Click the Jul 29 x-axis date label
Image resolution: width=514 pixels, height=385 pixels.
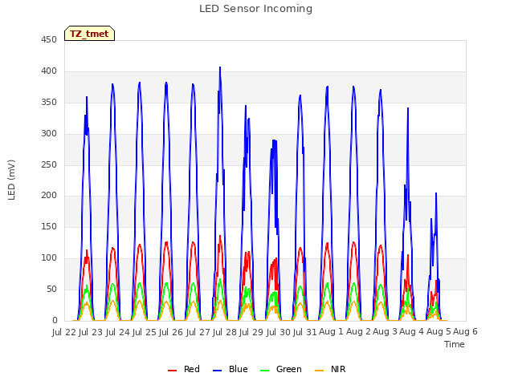[x=251, y=332]
